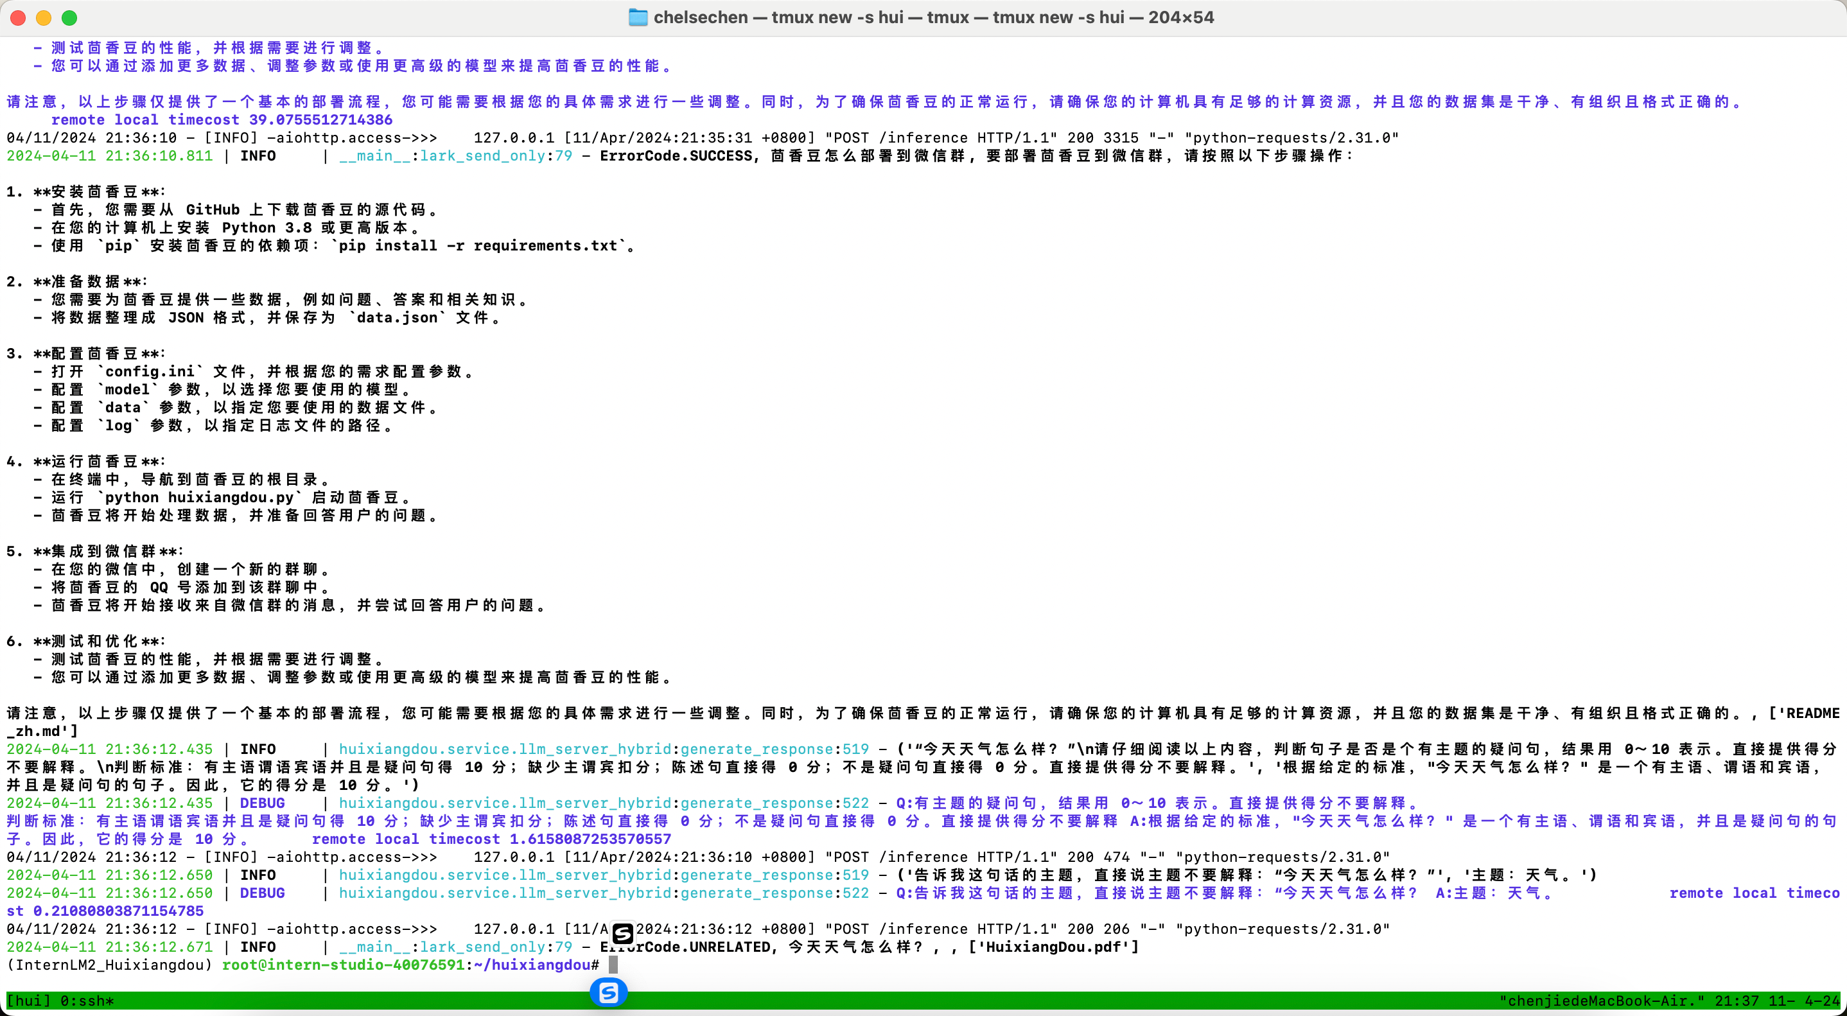Click the blue Sogou S icon at bottom
Image resolution: width=1847 pixels, height=1016 pixels.
coord(608,992)
